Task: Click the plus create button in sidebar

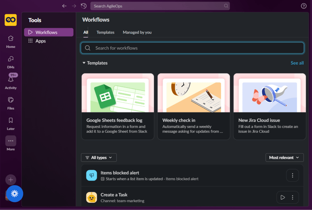Action: [x=11, y=180]
